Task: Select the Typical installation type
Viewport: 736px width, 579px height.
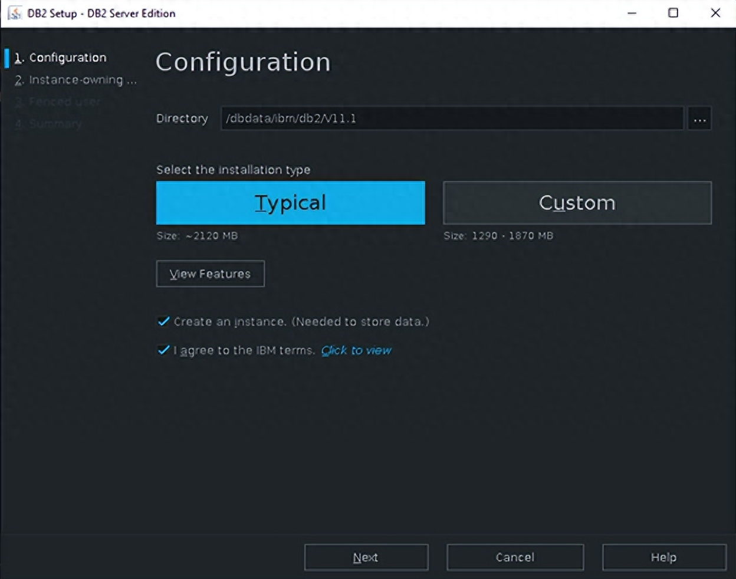Action: point(290,203)
